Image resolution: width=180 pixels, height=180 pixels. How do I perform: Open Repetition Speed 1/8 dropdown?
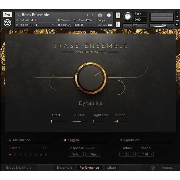[146, 154]
